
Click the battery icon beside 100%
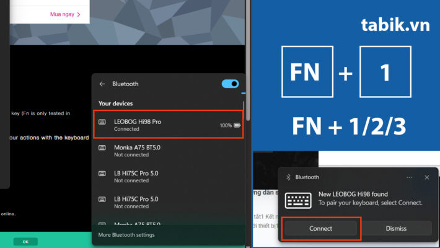click(x=237, y=125)
